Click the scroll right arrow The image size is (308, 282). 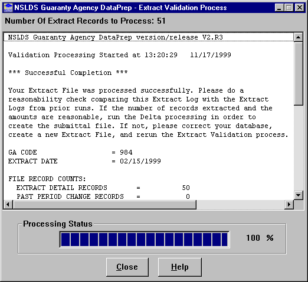(289, 205)
